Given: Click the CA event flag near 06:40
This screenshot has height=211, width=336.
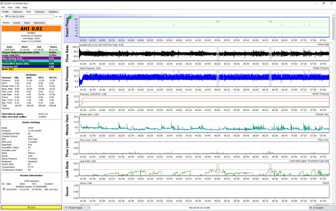Looking at the screenshot, I should pos(281,25).
